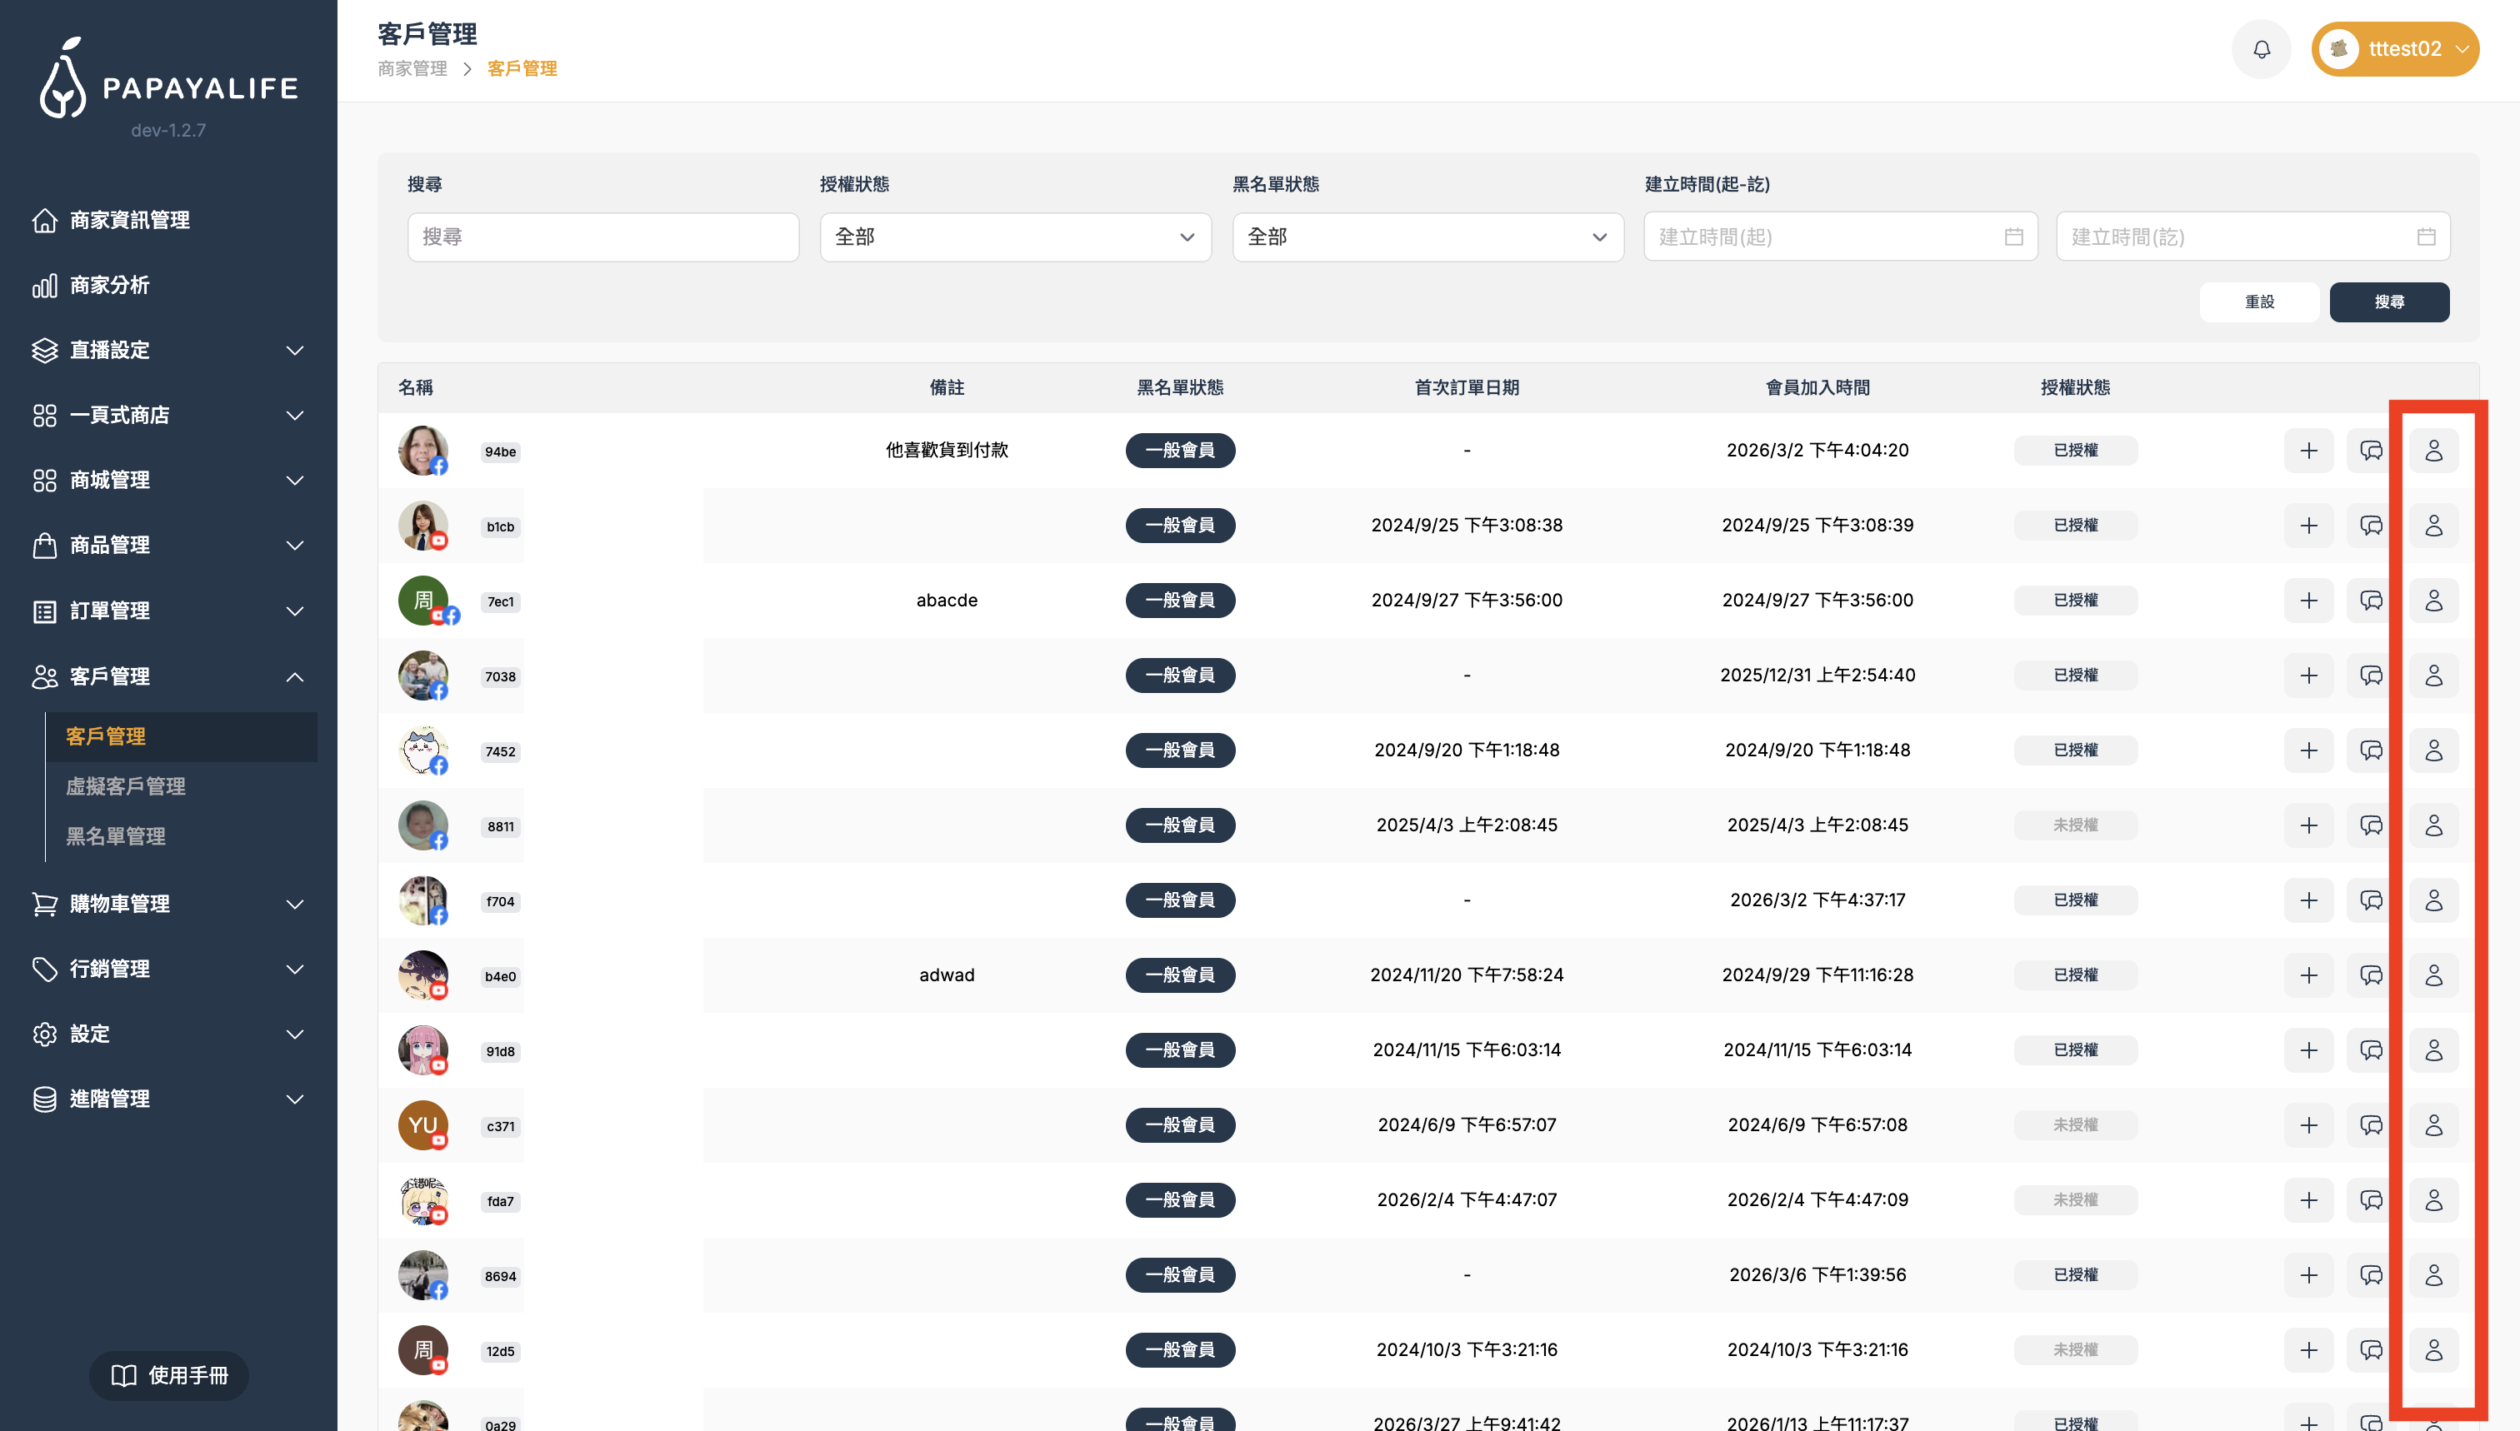Screen dimensions: 2520x1431
Task: Click the 搜尋 text input field
Action: point(602,237)
